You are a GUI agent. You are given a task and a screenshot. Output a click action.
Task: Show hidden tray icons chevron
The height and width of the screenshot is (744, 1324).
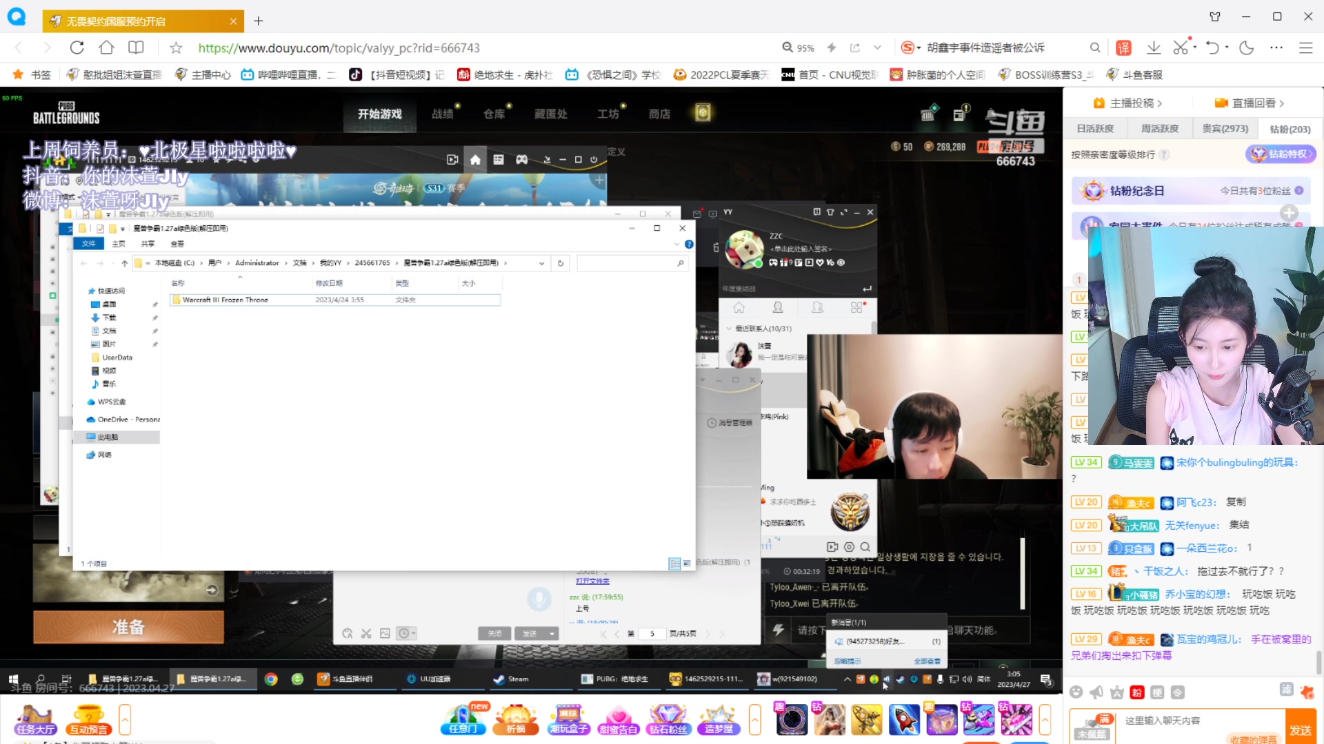tap(847, 679)
